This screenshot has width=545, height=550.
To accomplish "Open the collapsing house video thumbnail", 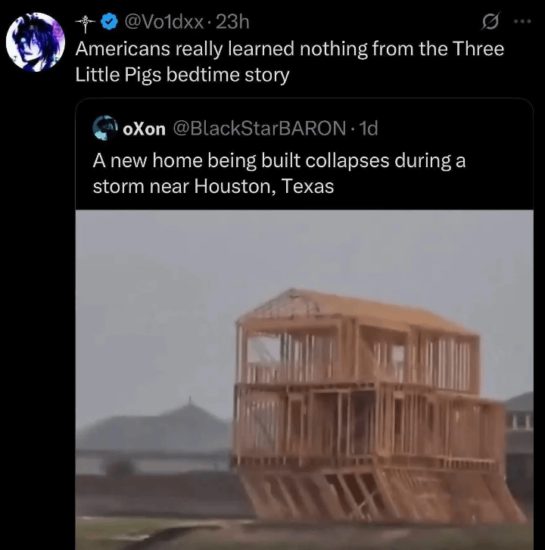I will (x=304, y=380).
